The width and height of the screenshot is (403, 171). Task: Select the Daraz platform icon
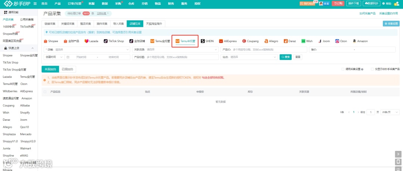click(x=285, y=41)
